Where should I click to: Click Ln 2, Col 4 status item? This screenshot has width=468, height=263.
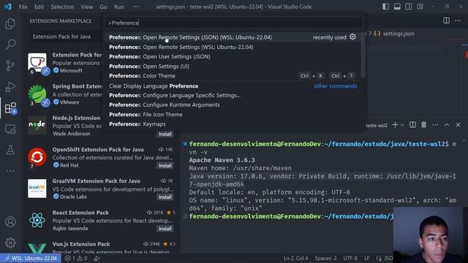[295, 258]
